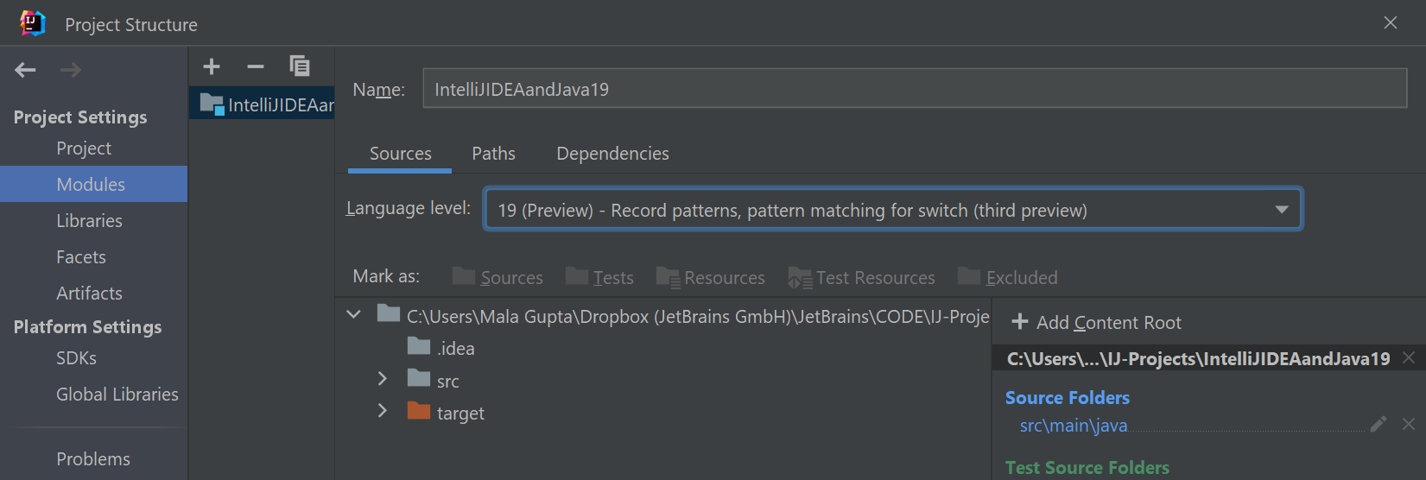Click Add Content Root
The height and width of the screenshot is (480, 1426).
tap(1096, 322)
